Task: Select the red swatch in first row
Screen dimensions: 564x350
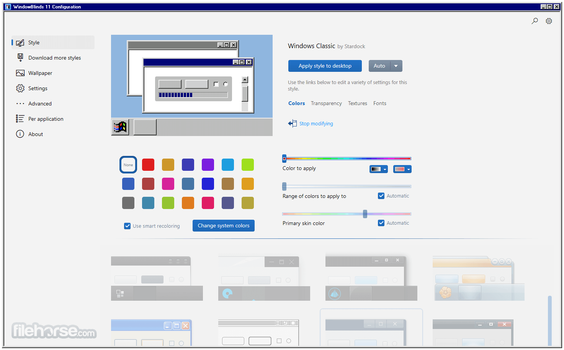Action: 148,165
